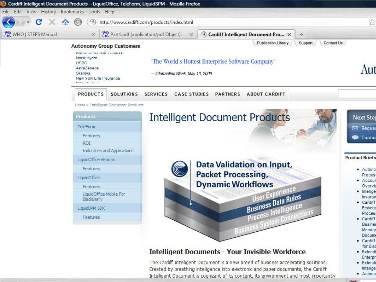This screenshot has height=282, width=376.
Task: Open the Edit menu
Action: (x=18, y=12)
